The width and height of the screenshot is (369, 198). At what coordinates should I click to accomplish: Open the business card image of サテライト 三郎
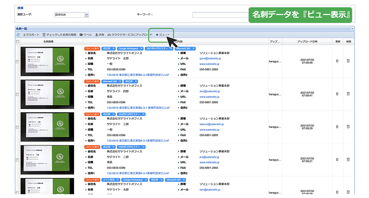pos(47,127)
